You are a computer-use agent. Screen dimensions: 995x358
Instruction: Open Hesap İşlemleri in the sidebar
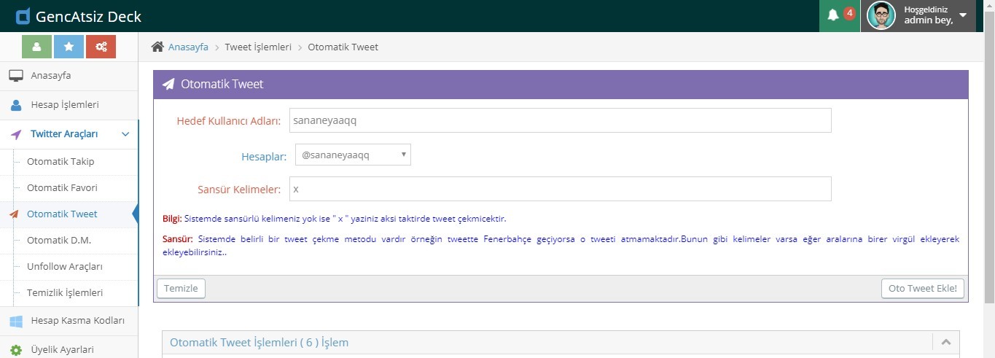point(64,105)
